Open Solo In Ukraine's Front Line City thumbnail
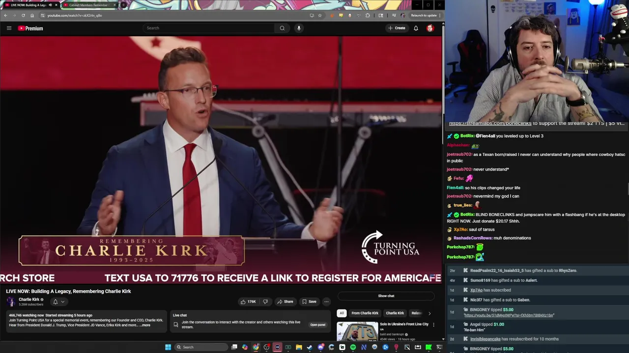Screen dimensions: 629x353 357,331
